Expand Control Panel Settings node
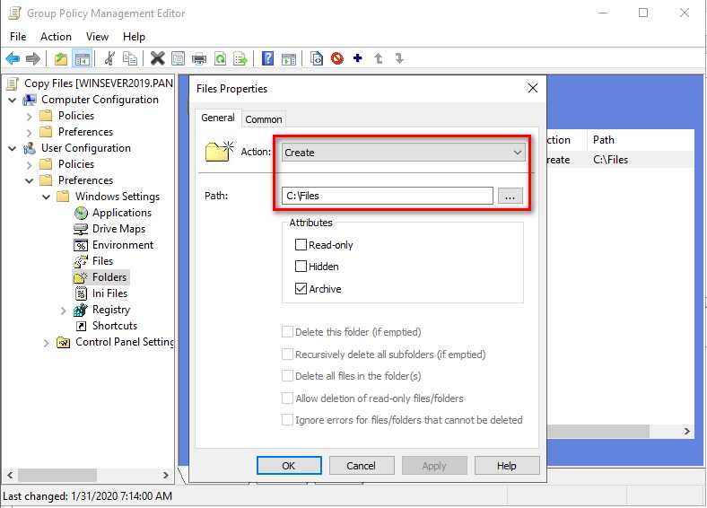The image size is (707, 508). coord(46,343)
